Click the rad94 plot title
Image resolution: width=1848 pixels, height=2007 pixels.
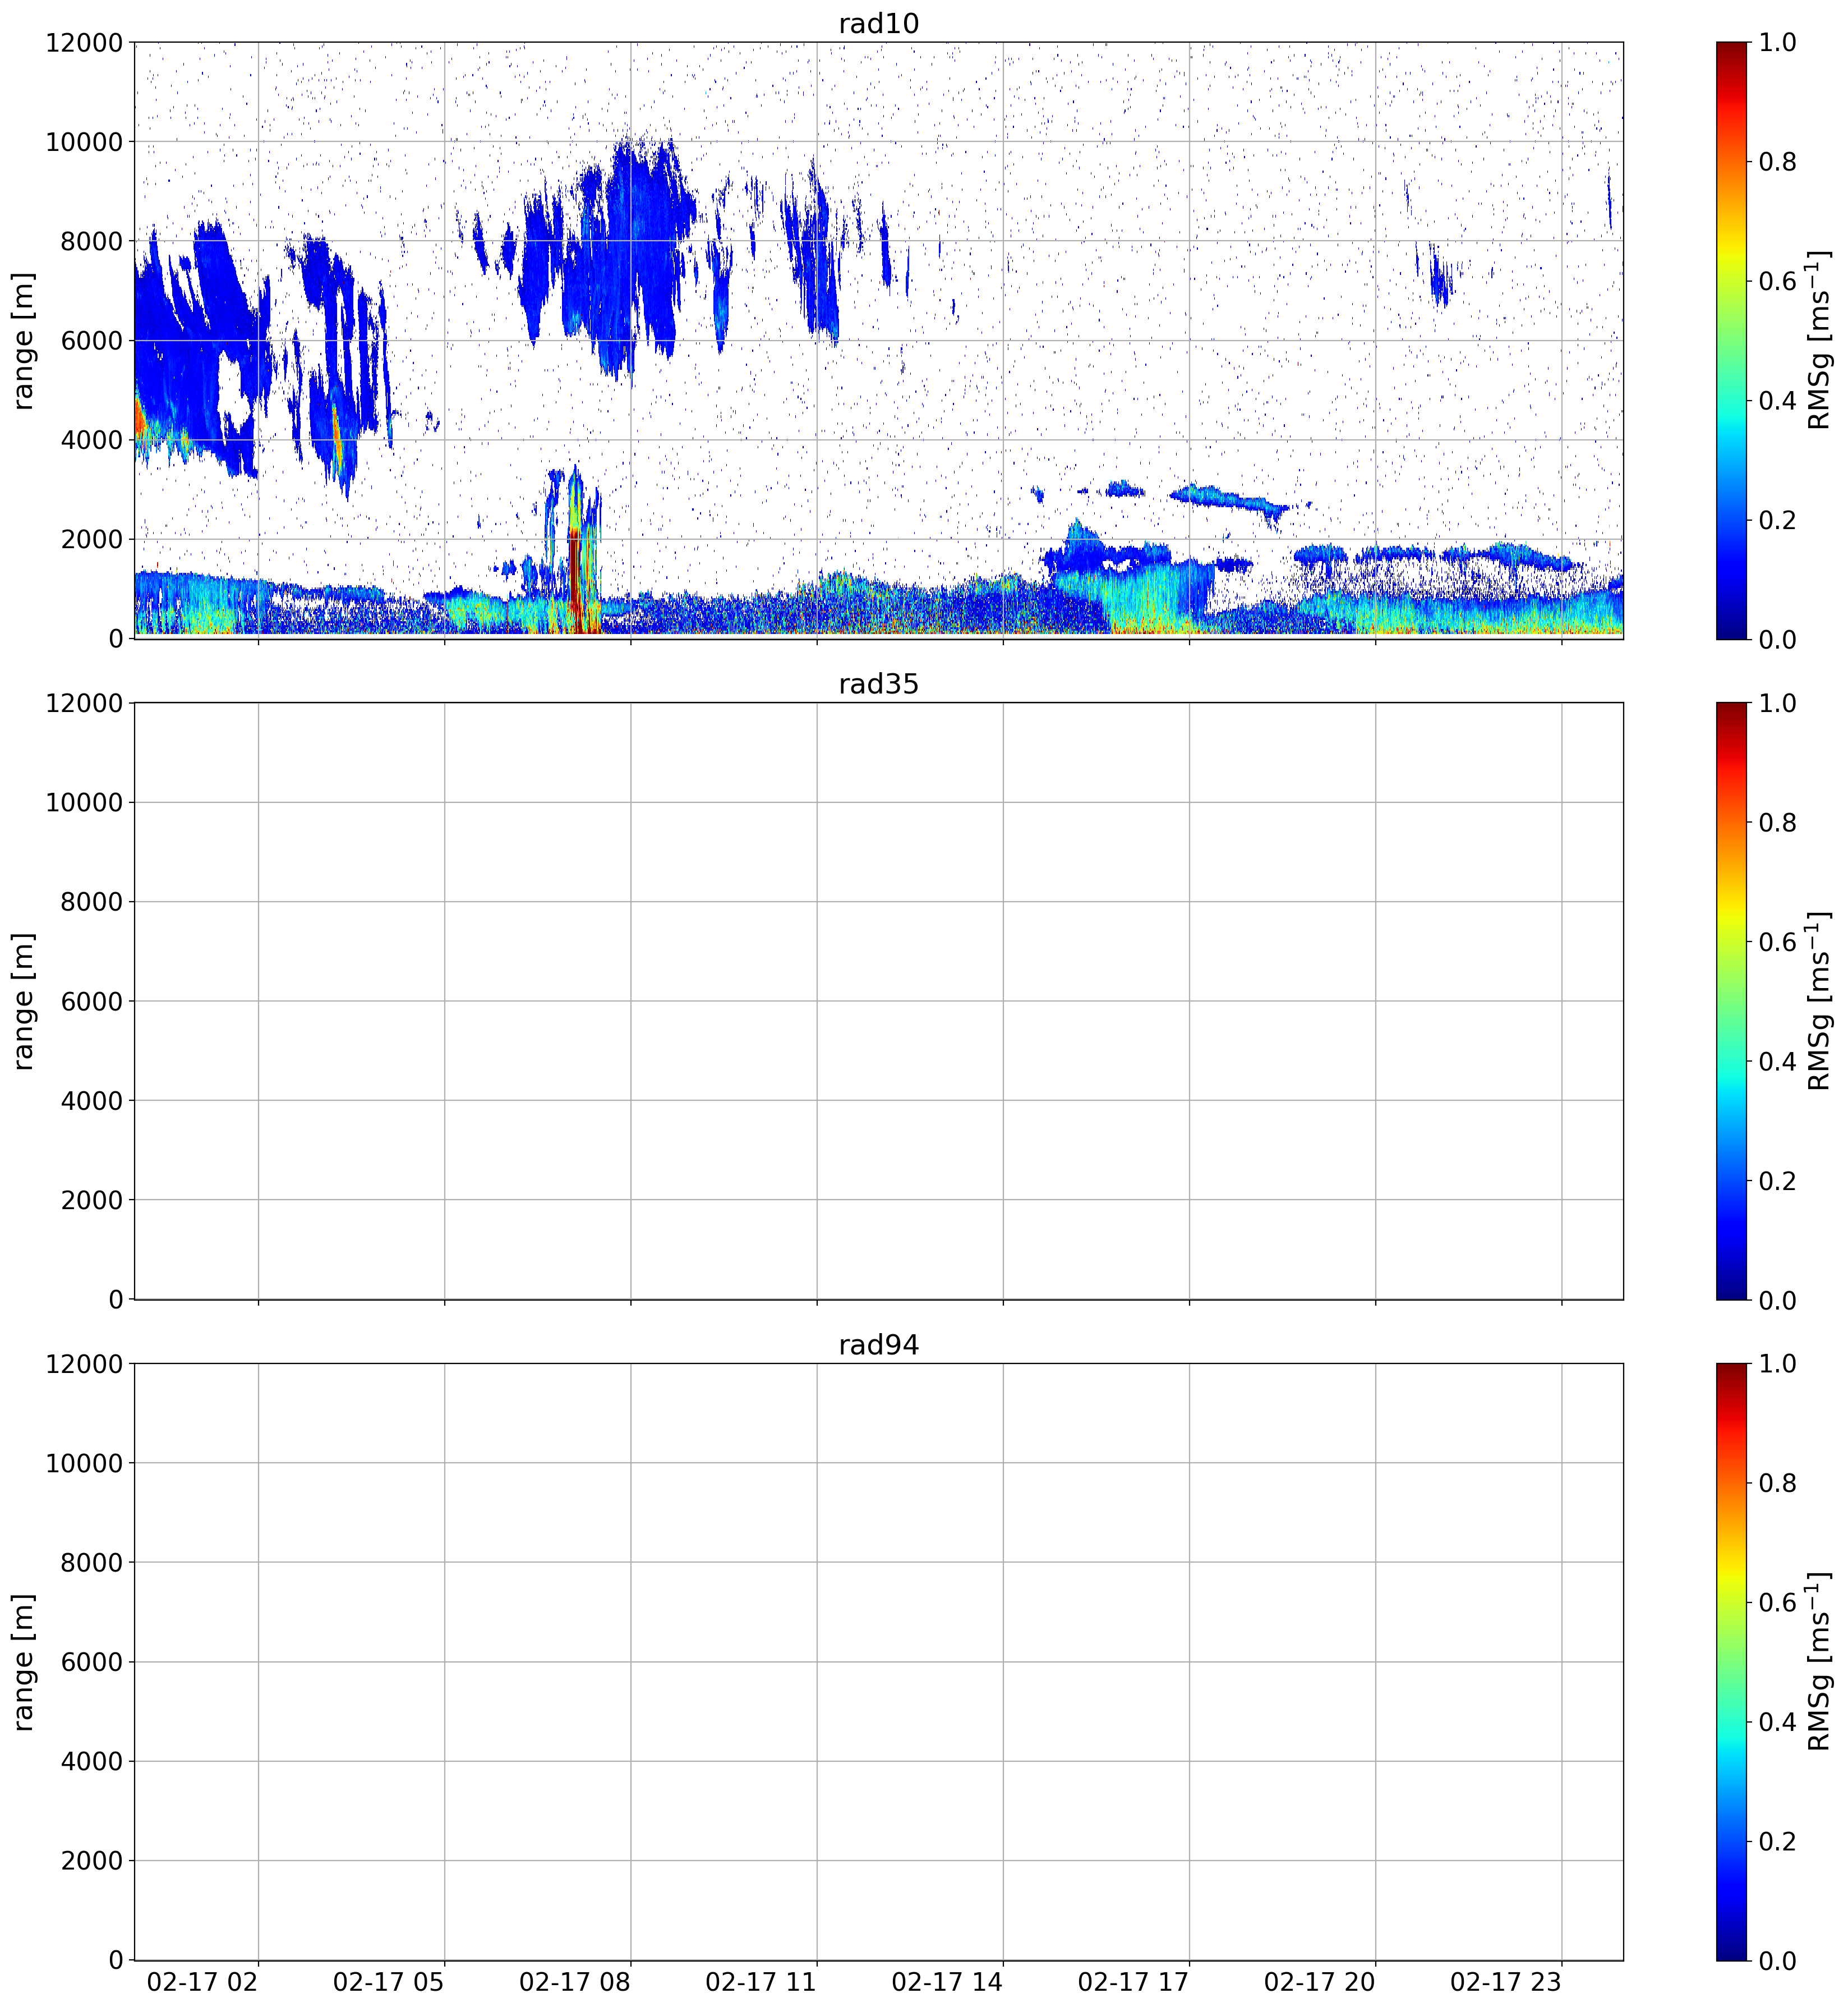tap(878, 1345)
